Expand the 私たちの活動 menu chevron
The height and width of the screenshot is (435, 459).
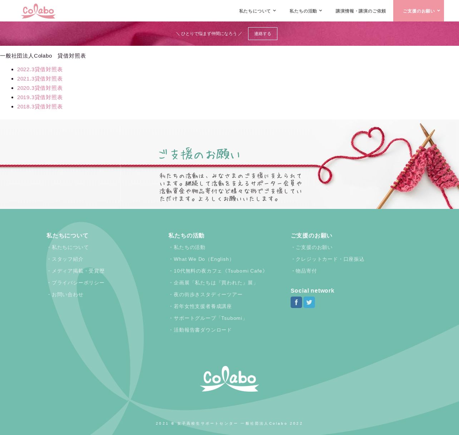[321, 11]
